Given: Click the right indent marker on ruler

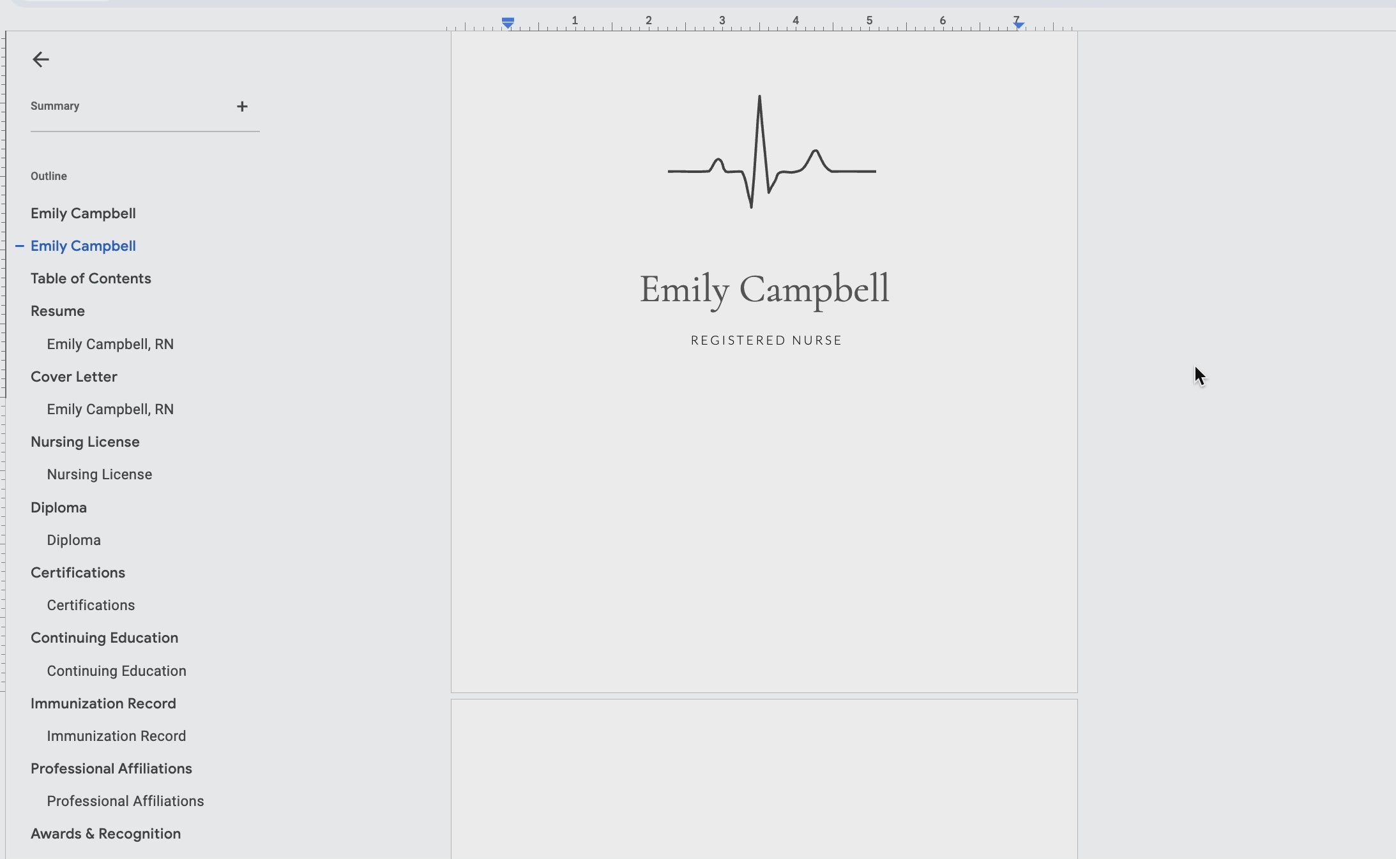Looking at the screenshot, I should pos(1019,25).
